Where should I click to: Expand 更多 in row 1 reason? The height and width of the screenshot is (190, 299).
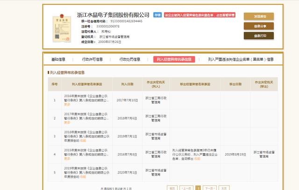click(67, 104)
